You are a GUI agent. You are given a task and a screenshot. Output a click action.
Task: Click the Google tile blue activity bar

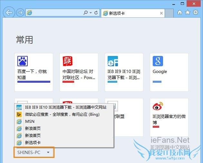[x=157, y=82]
